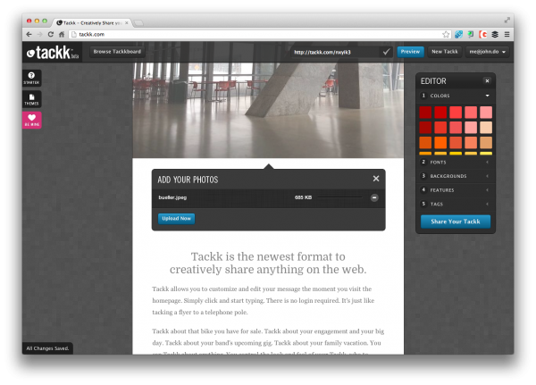Screen dimensions: 536x385
Task: Pick the tan swatch ending third row
Action: point(486,143)
